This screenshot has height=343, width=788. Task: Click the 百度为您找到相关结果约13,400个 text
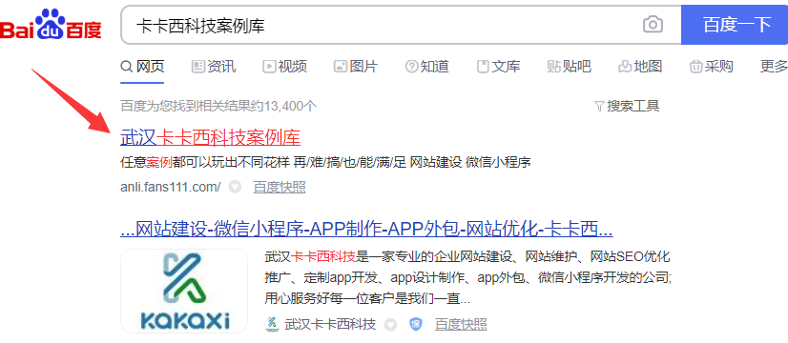[218, 106]
